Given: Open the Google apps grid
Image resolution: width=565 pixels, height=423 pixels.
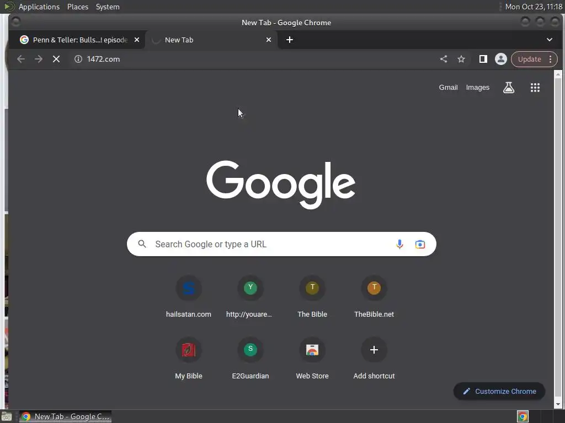Looking at the screenshot, I should tap(535, 88).
